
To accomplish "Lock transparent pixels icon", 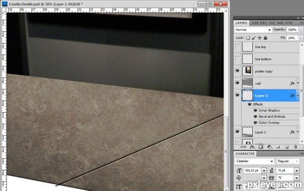I will click(x=248, y=38).
